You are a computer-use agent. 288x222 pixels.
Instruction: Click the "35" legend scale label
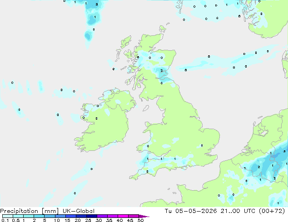point(109,220)
